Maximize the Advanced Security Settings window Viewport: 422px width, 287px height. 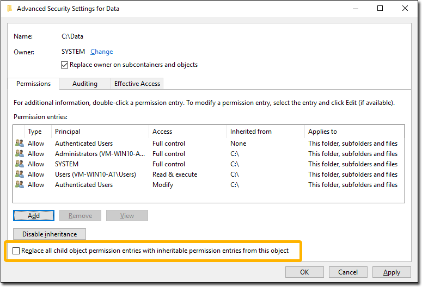pos(380,8)
